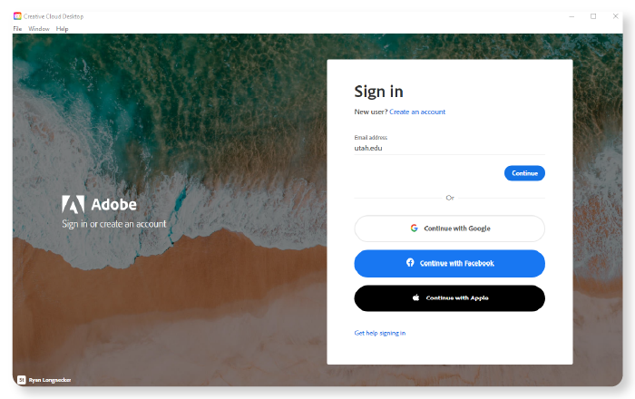
Task: Click the Ryan Longnecker photo credit
Action: pos(50,380)
